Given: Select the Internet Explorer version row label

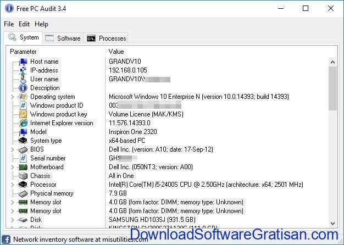Looking at the screenshot, I should [x=62, y=123].
